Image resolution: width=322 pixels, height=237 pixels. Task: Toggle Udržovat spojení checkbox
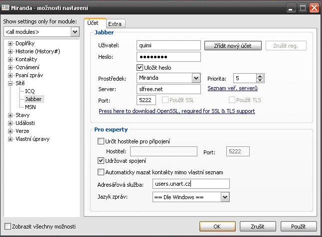101,161
